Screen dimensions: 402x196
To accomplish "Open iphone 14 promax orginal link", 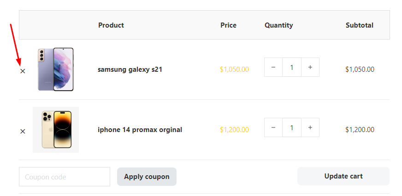I will pos(140,130).
